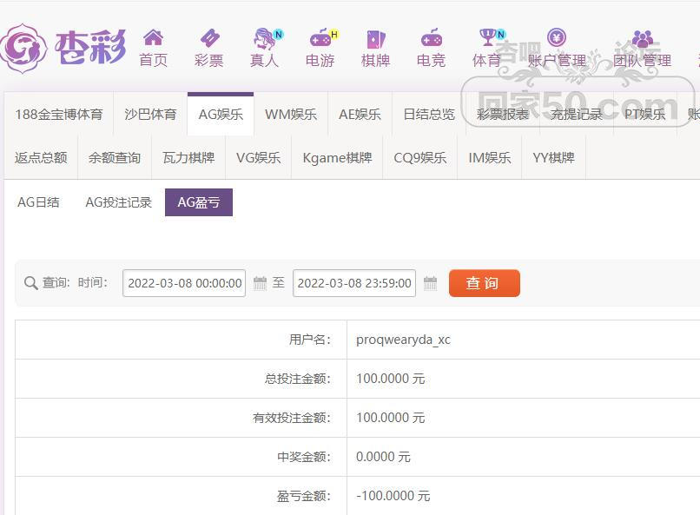Open the team management (团队管理) icon
Screen dimensions: 700x515
coord(642,38)
